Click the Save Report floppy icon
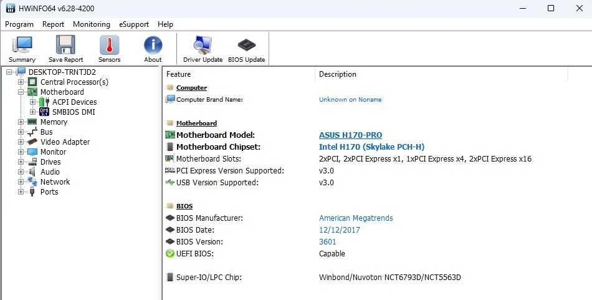The width and height of the screenshot is (592, 300). (65, 44)
